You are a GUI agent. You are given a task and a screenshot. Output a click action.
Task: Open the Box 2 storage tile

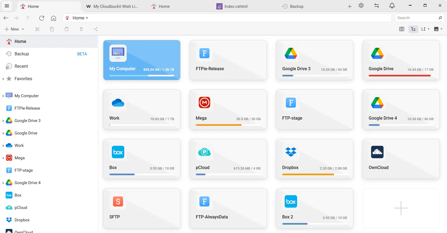pyautogui.click(x=315, y=208)
